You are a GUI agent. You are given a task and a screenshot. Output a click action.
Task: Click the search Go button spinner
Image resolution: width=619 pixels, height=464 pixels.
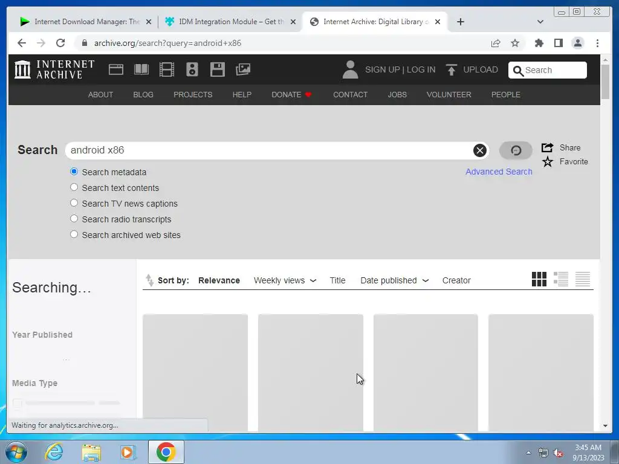pyautogui.click(x=516, y=150)
